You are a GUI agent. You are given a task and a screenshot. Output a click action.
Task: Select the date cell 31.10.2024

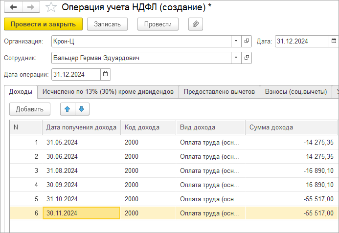[x=81, y=199]
